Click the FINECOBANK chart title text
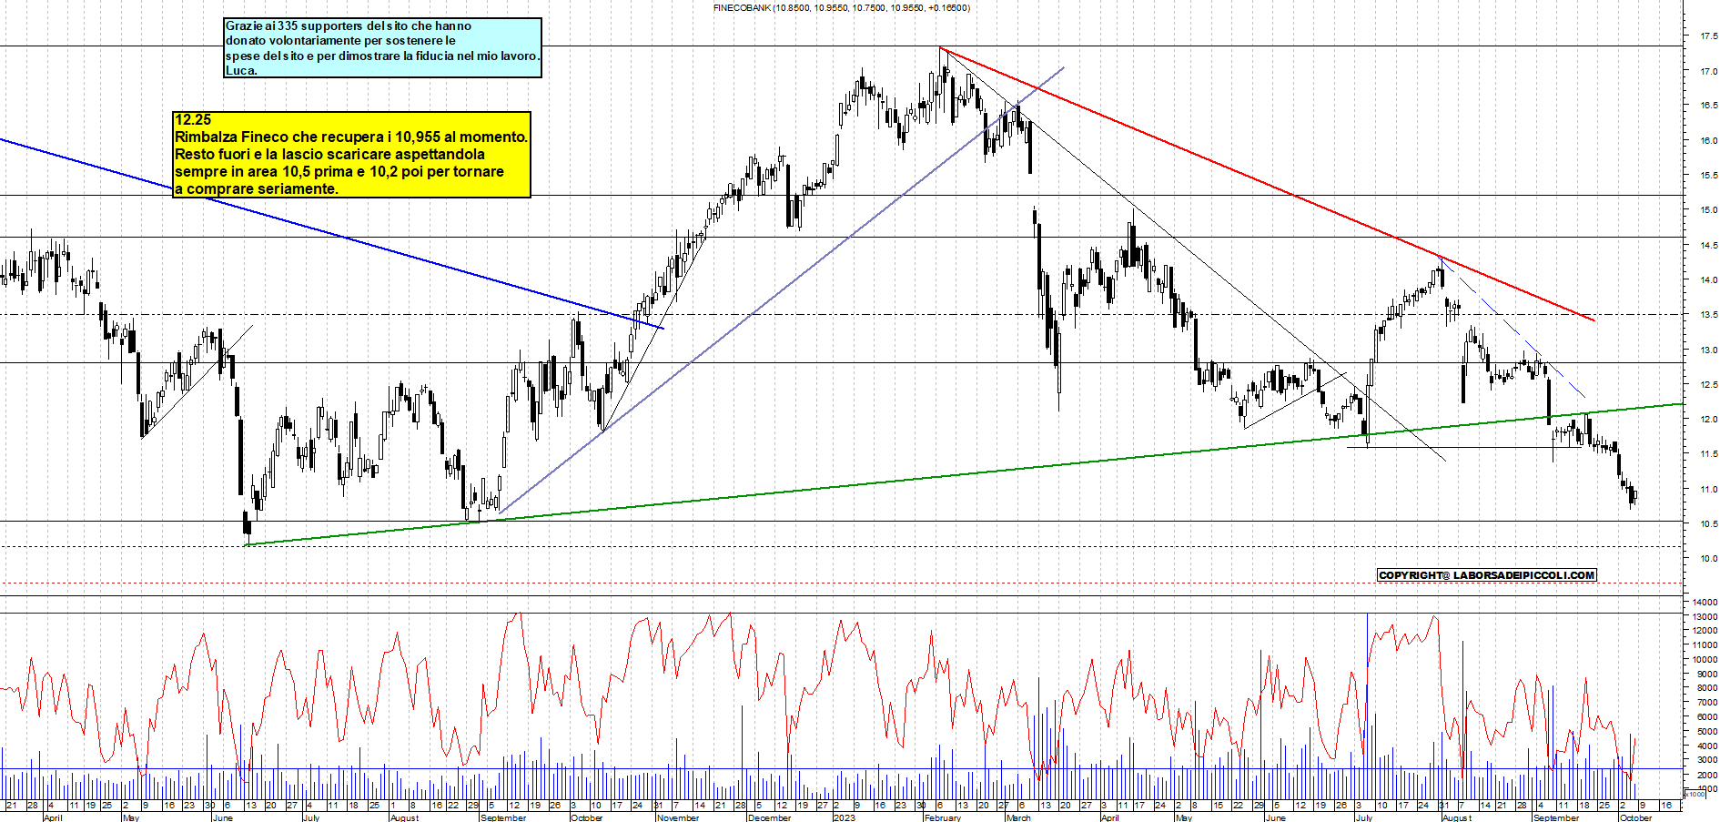The image size is (1720, 822). pyautogui.click(x=841, y=7)
